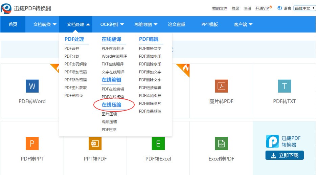Select PDF增加密码 menu entry
The image size is (316, 175).
(x=75, y=72)
